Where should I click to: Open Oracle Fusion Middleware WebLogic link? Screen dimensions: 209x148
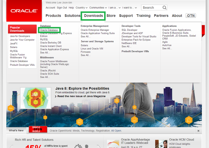tap(55, 64)
